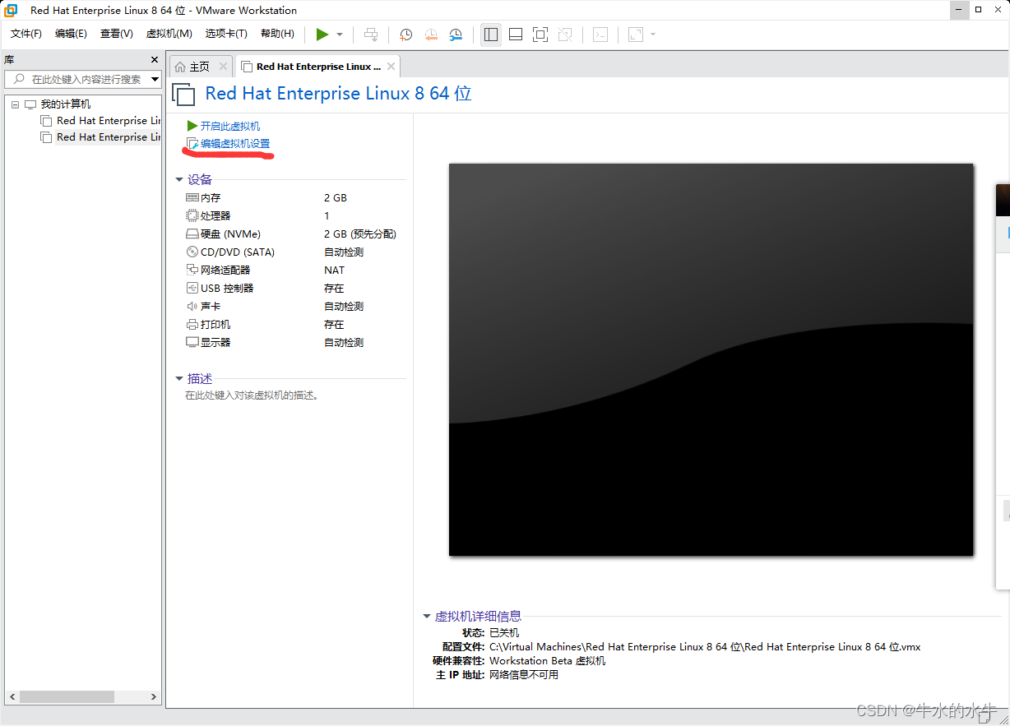This screenshot has width=1010, height=726.
Task: Click the console view toolbar icon
Action: pos(601,34)
